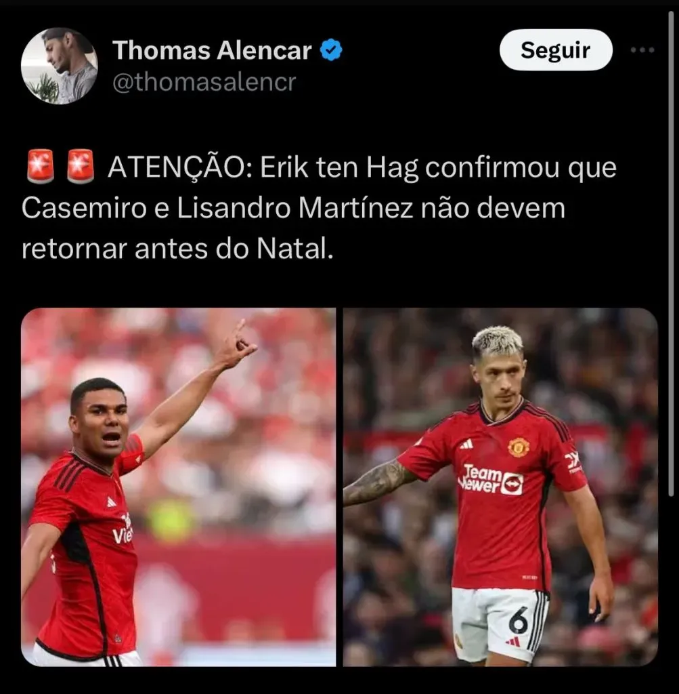Click the ATENÇÃO tweet text
This screenshot has height=694, width=679.
point(318,208)
